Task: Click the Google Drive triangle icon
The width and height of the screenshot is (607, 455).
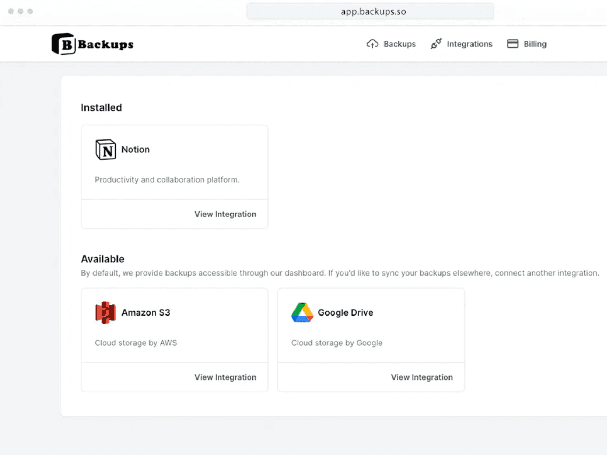Action: pos(302,312)
